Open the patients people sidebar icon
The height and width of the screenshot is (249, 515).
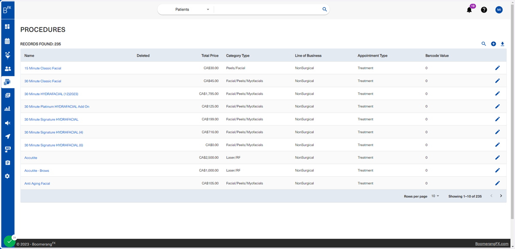[x=7, y=69]
